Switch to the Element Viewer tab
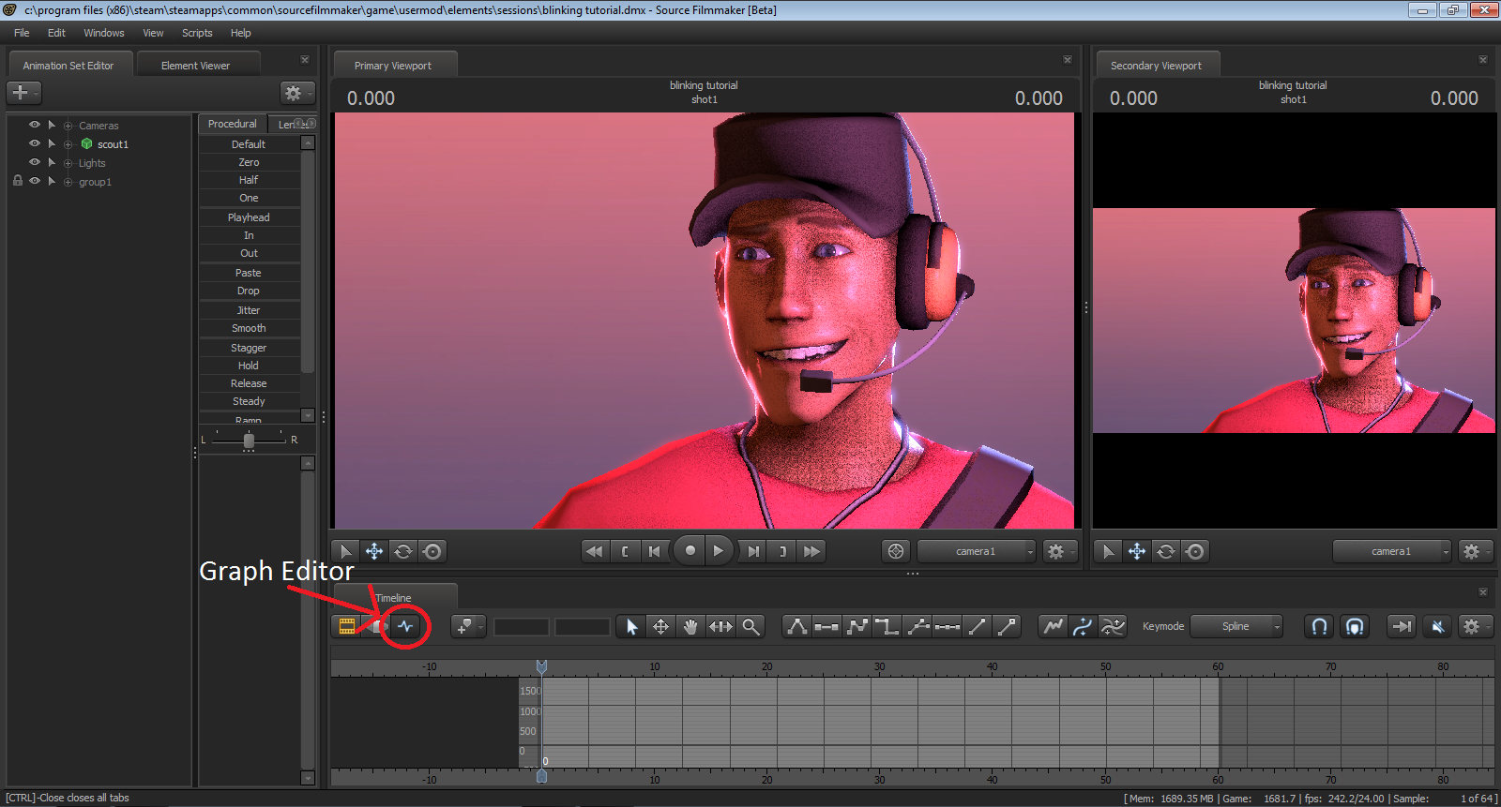 pyautogui.click(x=195, y=66)
